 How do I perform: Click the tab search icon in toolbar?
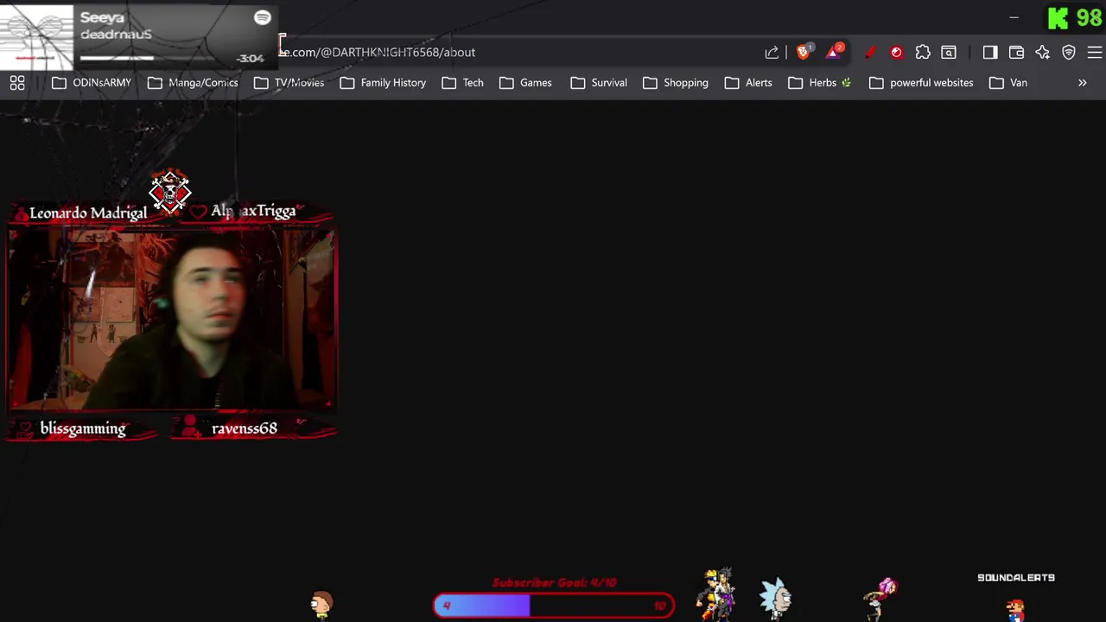949,53
